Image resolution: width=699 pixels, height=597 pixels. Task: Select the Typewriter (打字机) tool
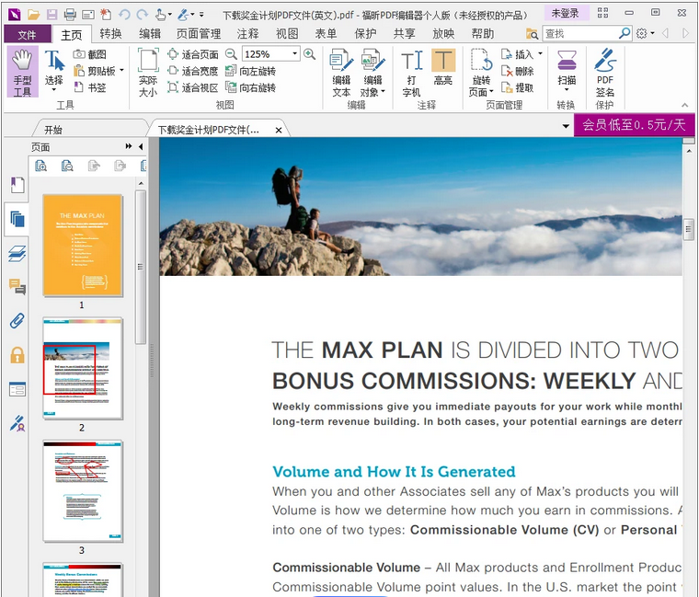[411, 73]
